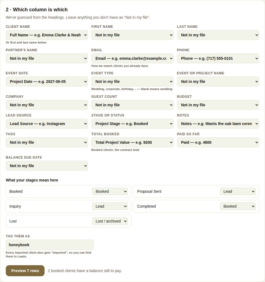Change the mapping for the Lost stage
The height and width of the screenshot is (282, 265).
coord(110,221)
